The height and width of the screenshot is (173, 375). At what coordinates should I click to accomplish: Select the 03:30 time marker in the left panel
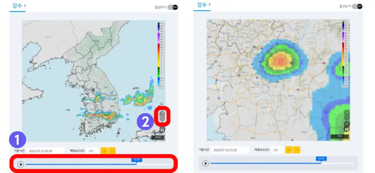[x=136, y=160]
